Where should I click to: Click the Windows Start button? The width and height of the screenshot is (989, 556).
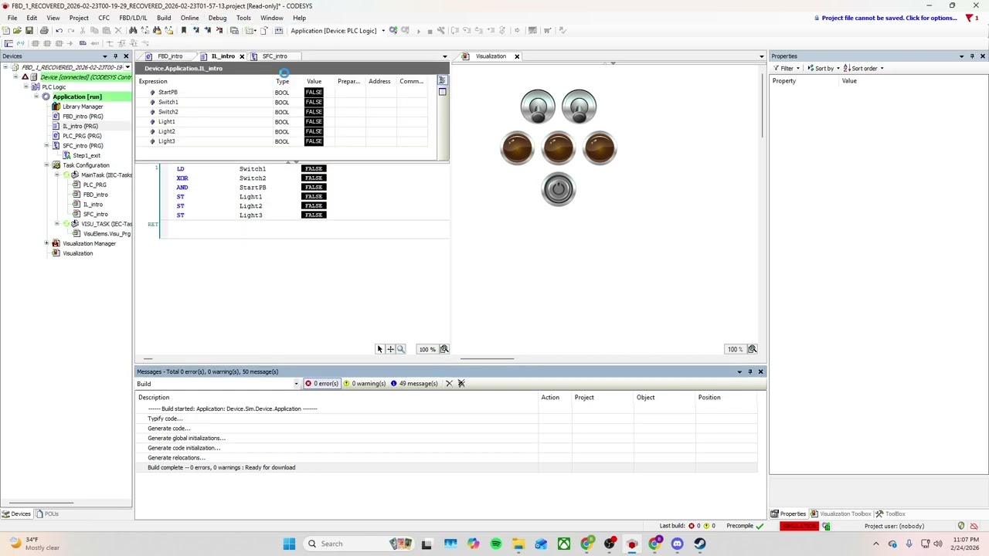pos(289,544)
